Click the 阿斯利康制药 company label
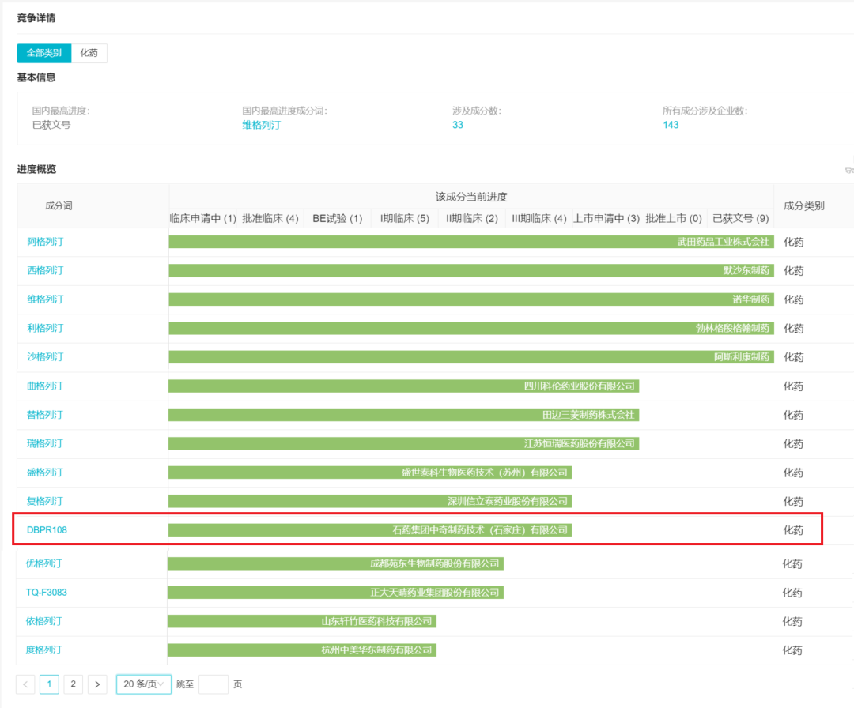854x708 pixels. (x=742, y=357)
